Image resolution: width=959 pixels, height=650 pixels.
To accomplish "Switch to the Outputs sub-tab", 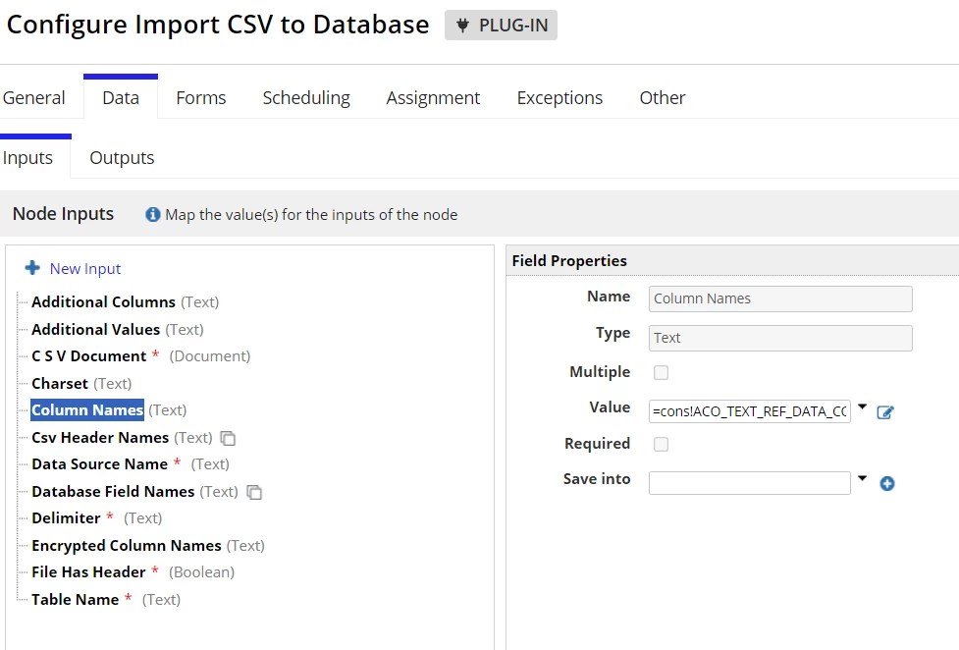I will click(122, 158).
